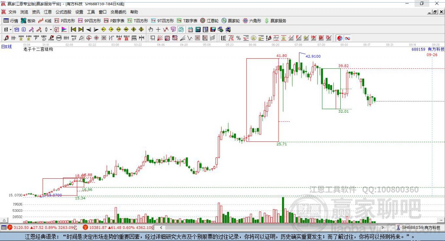Click the last yellow diamond arrow icon
The image size is (445, 241).
[x=141, y=30]
